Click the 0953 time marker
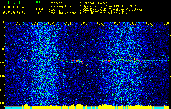This screenshot has width=171, height=109. click(51, 23)
